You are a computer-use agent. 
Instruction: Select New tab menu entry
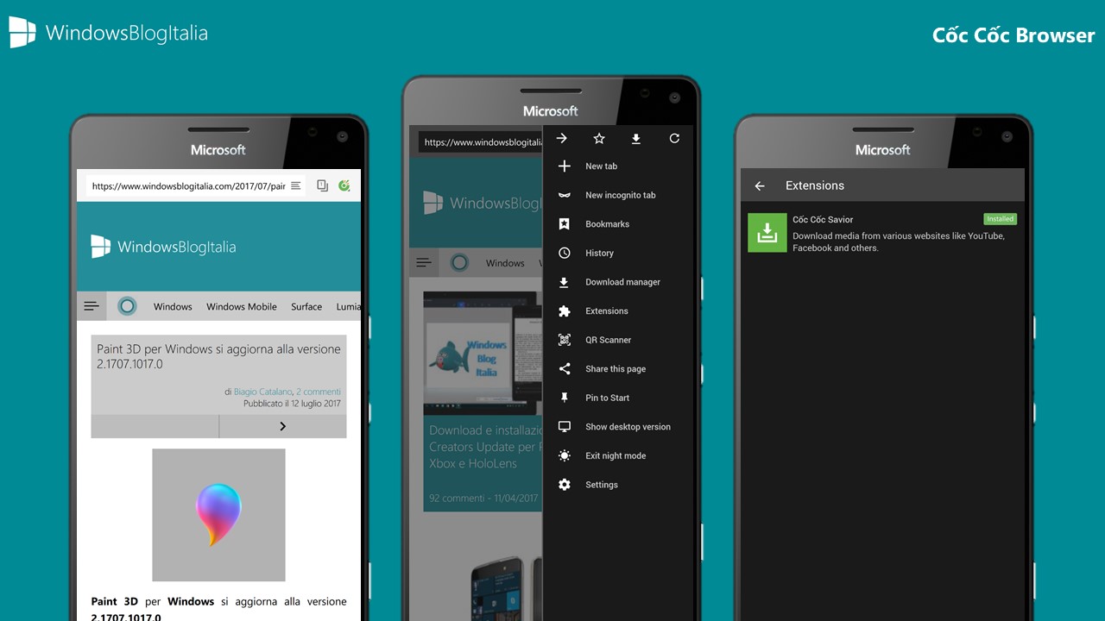618,166
